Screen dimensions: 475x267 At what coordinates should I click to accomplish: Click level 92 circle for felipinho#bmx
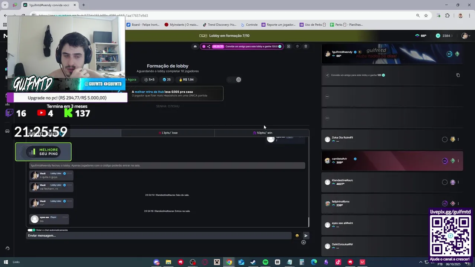click(x=445, y=204)
